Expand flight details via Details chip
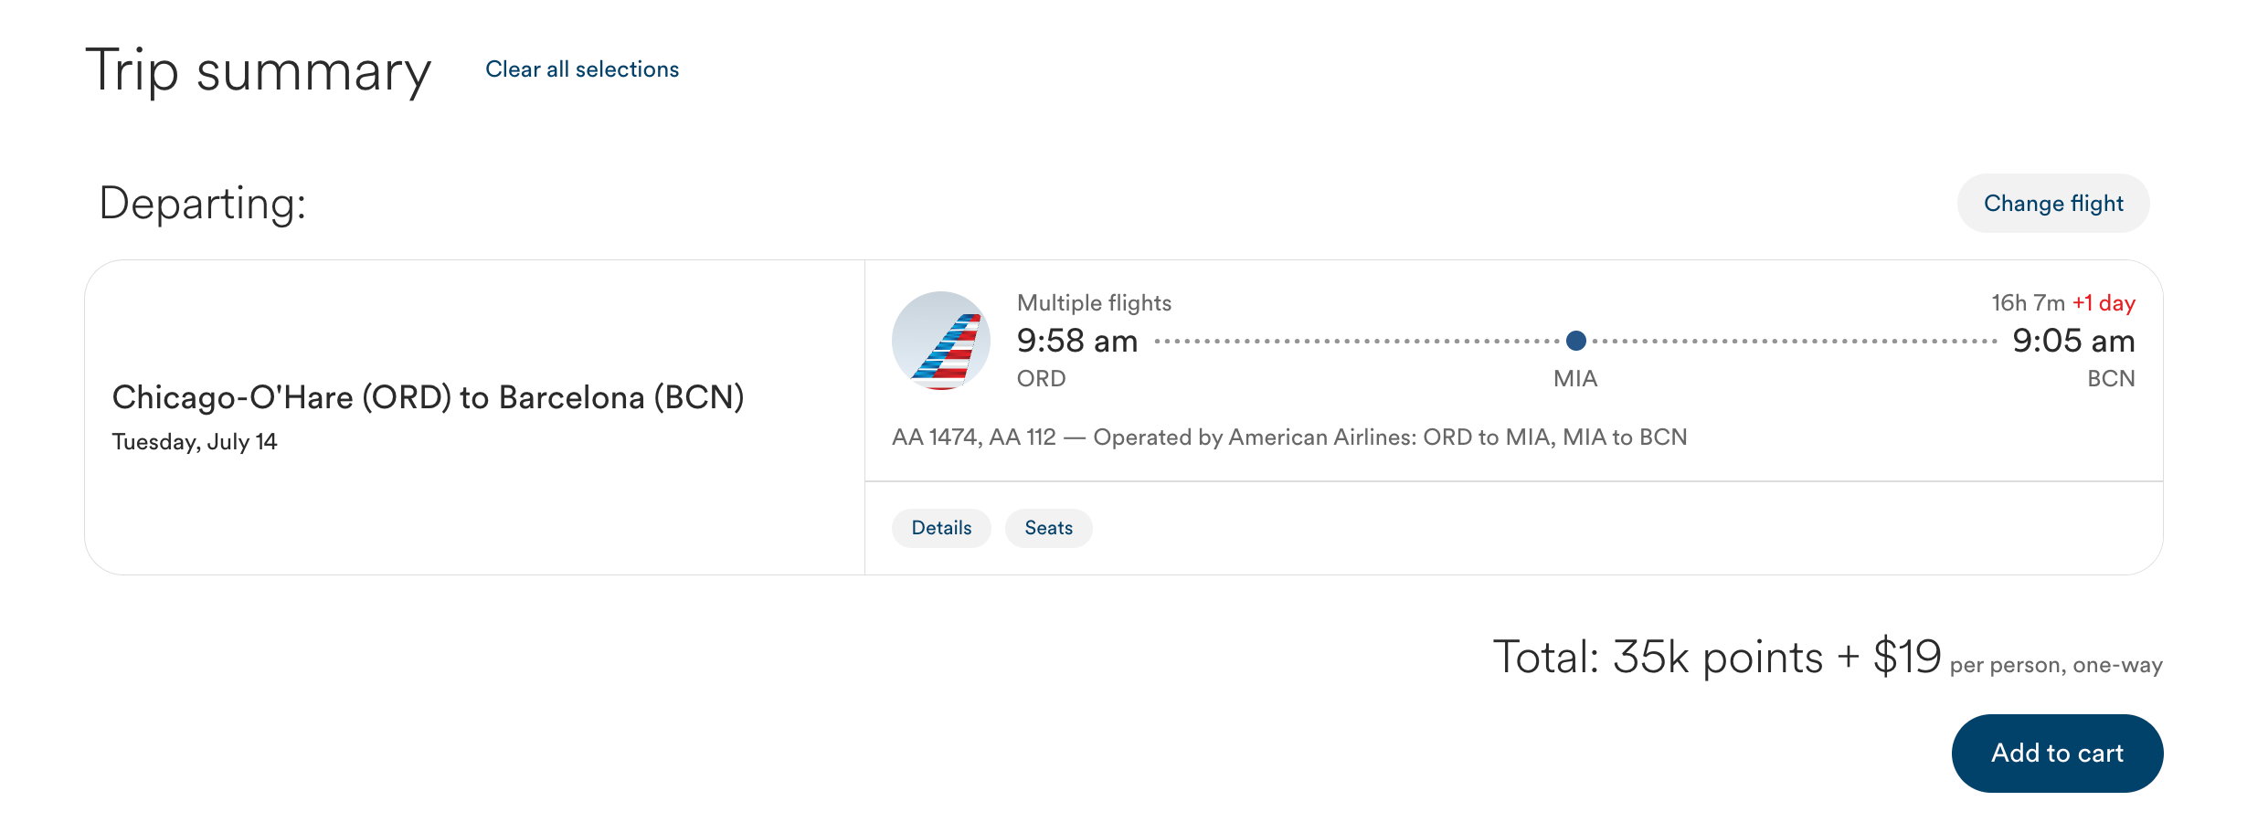Screen dimensions: 2247x822 tap(941, 528)
